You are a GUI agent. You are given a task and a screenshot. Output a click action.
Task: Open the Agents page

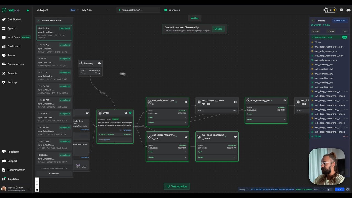coord(12,28)
